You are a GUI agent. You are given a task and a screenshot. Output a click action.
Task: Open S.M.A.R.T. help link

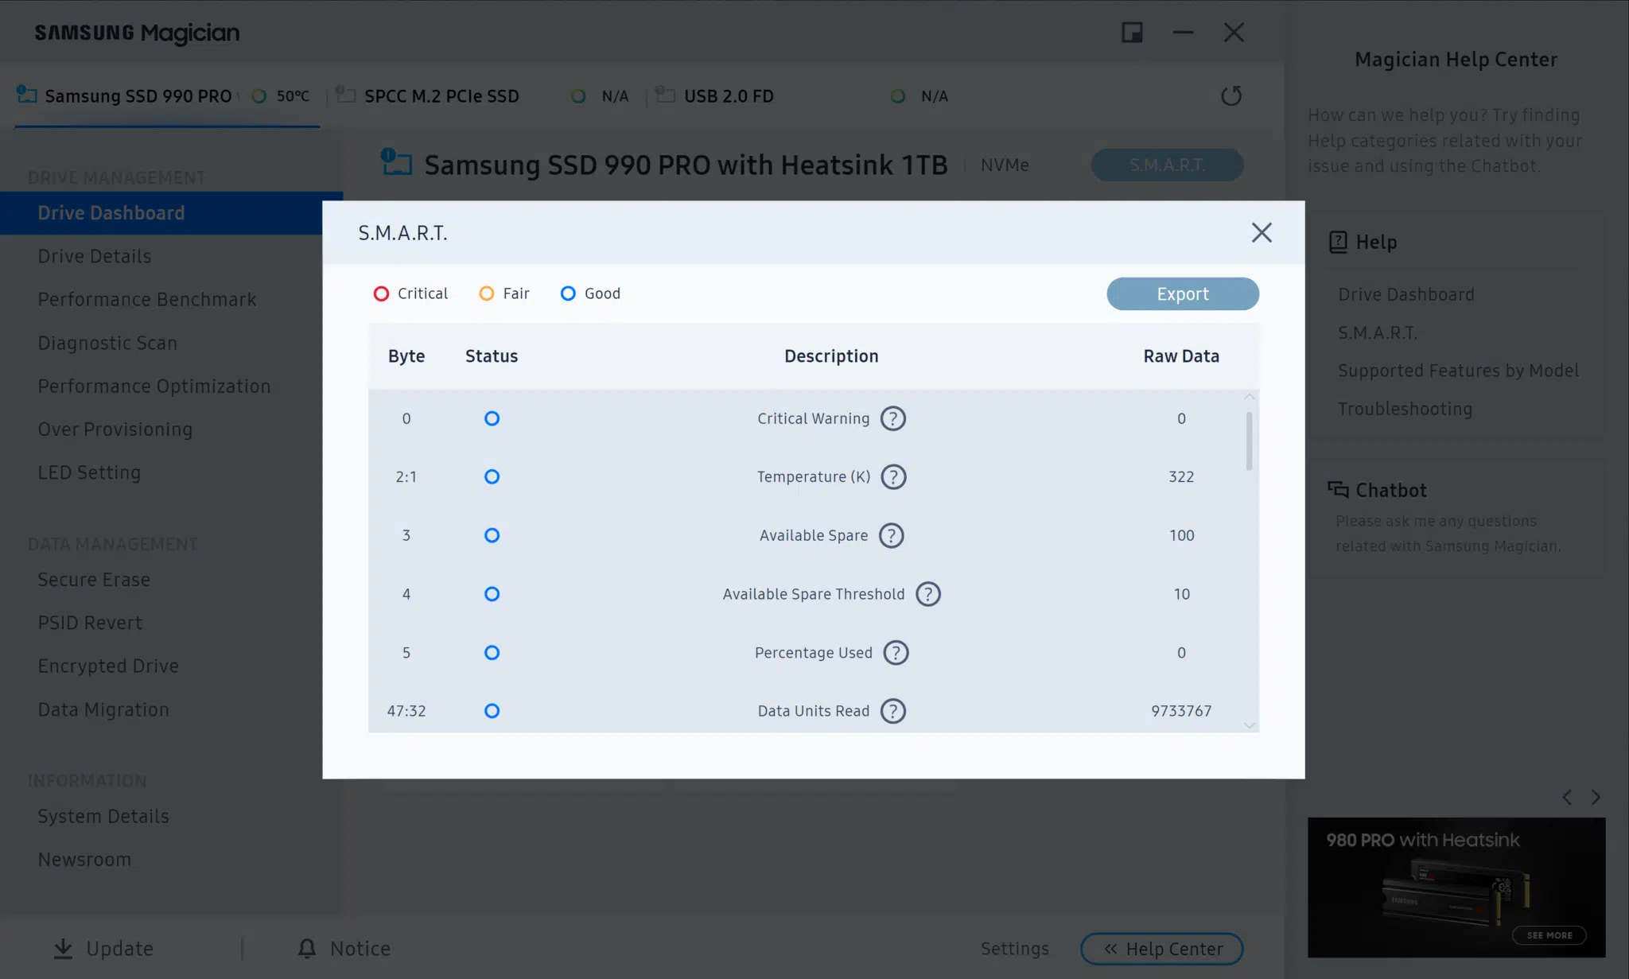(x=1377, y=332)
